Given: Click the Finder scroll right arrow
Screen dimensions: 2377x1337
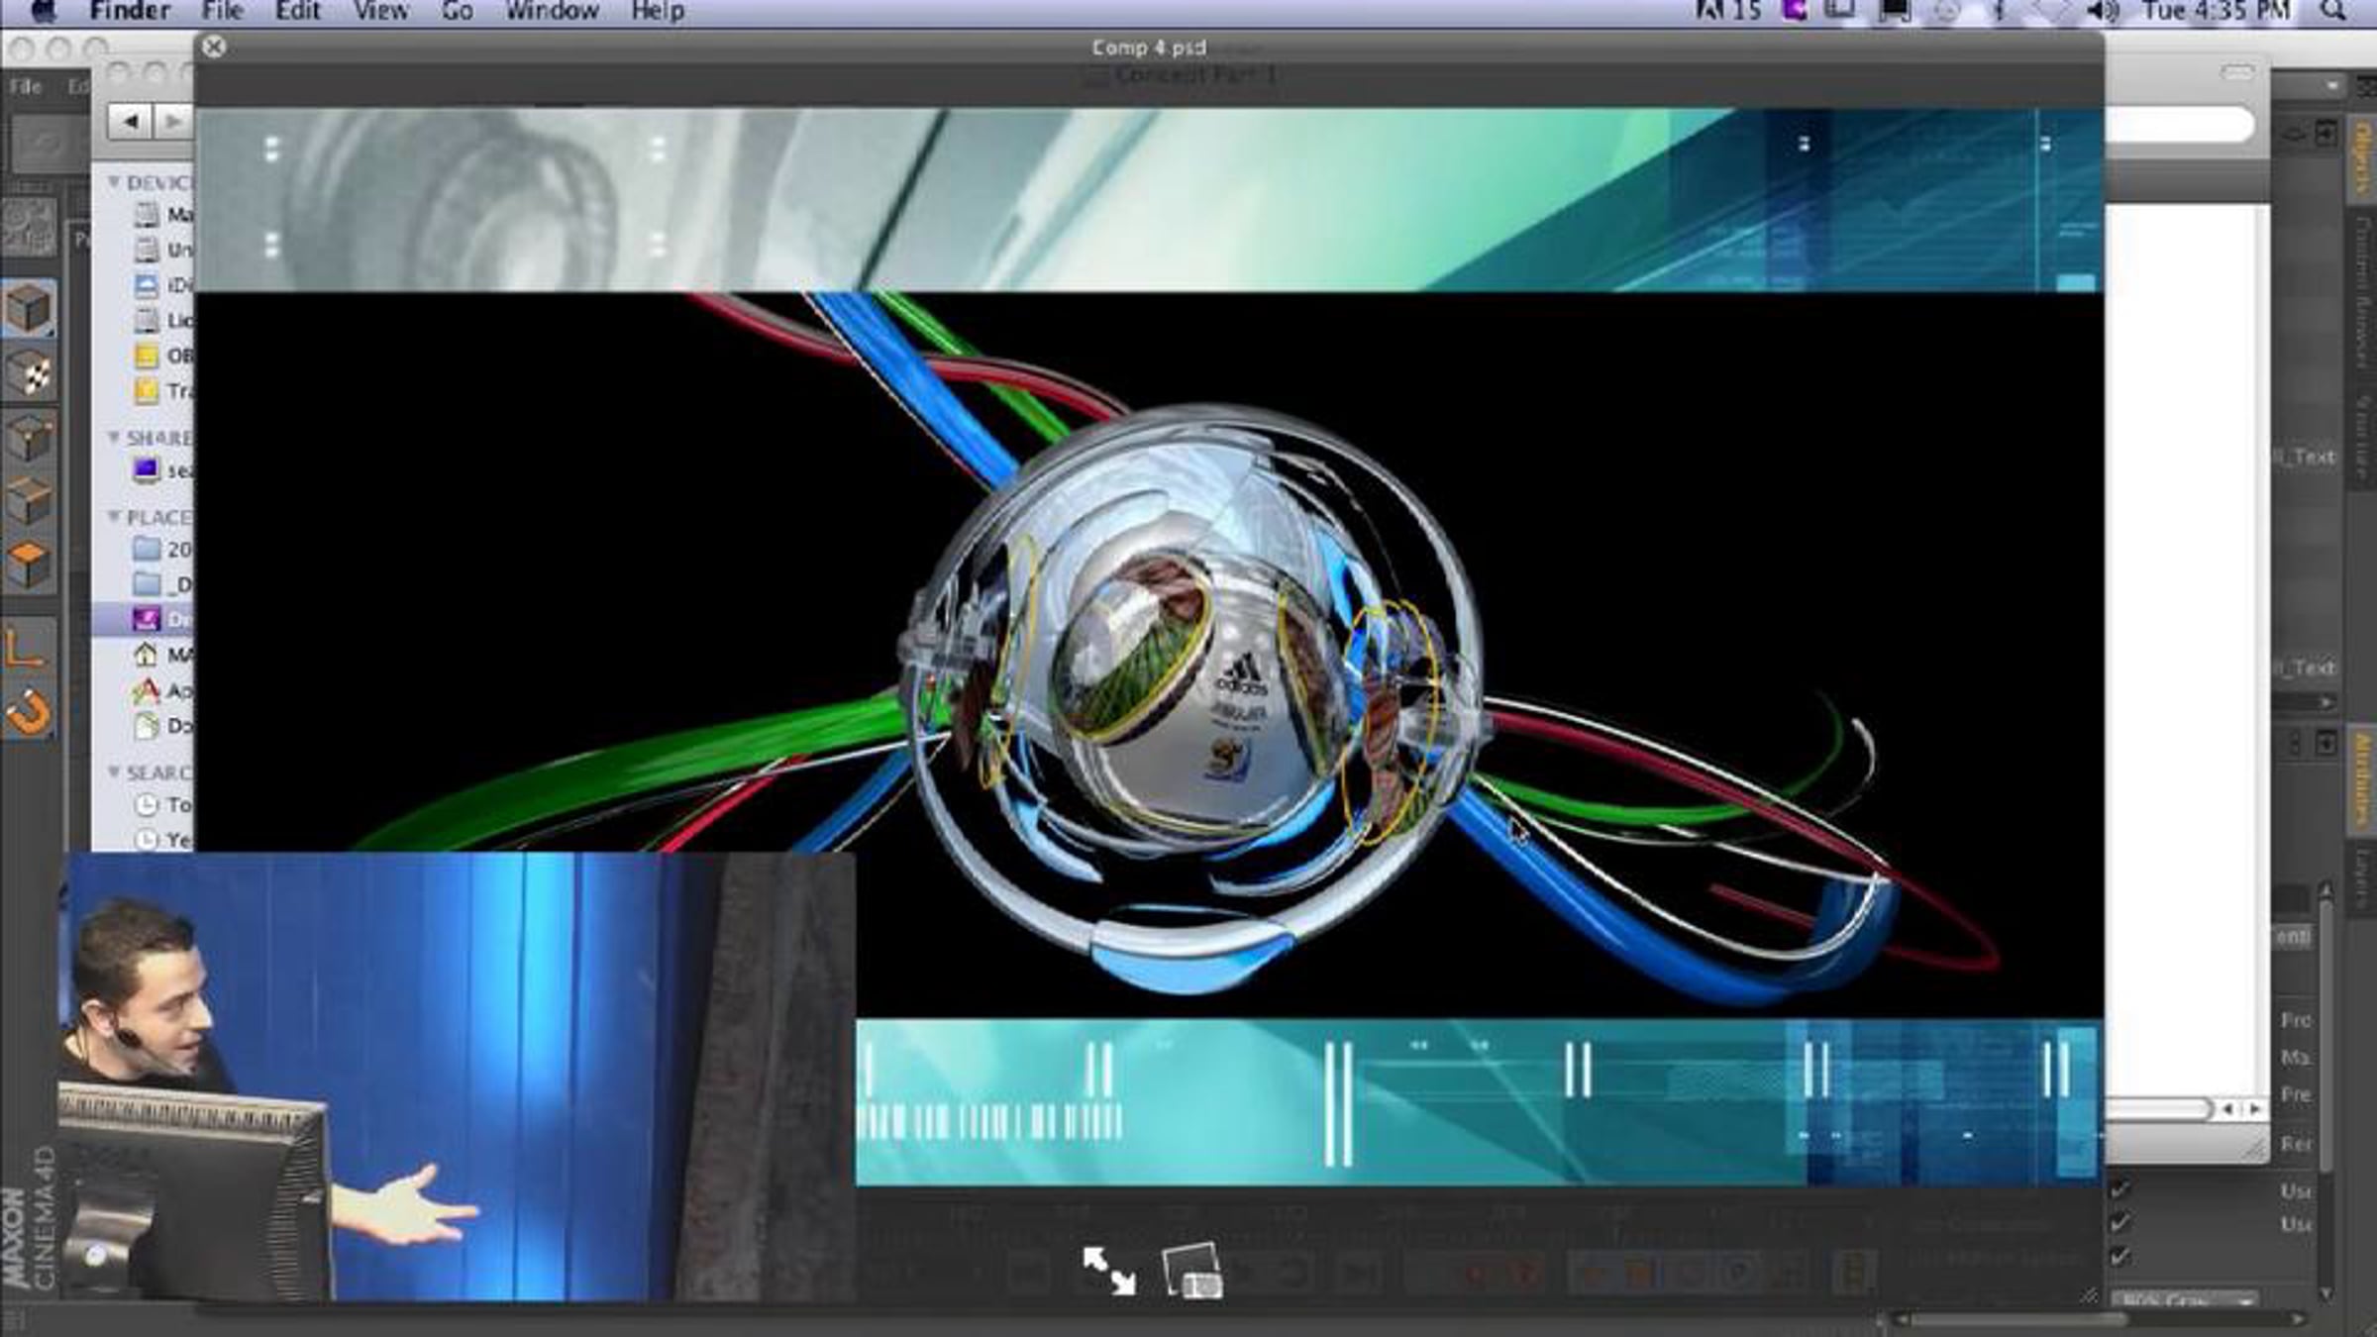Looking at the screenshot, I should 2255,1109.
